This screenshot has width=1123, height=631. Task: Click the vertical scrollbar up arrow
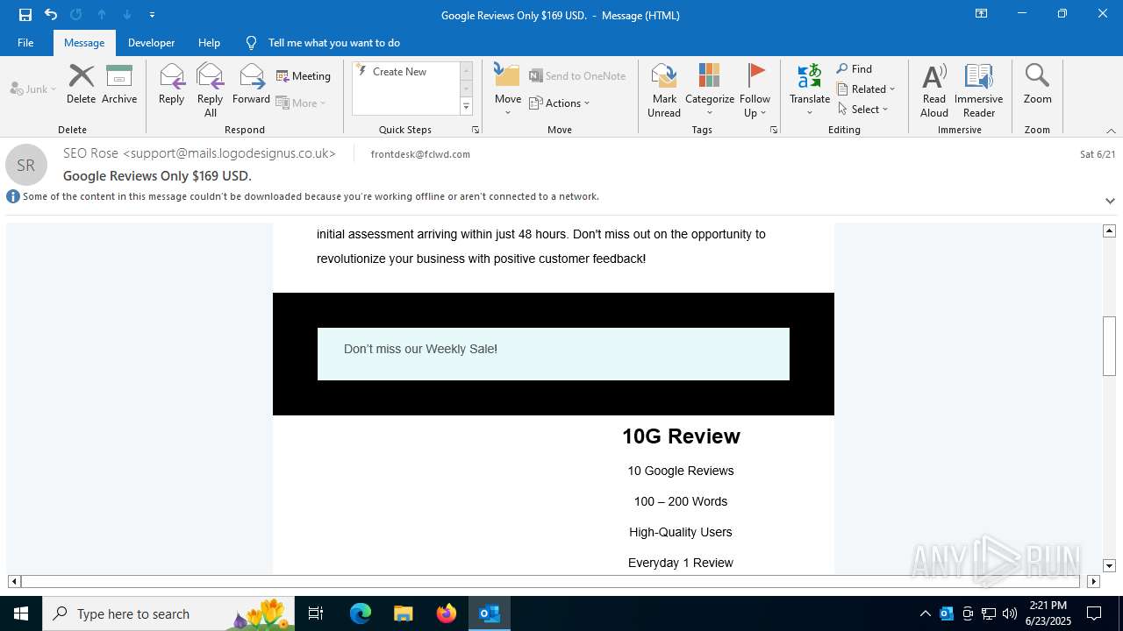tap(1109, 230)
